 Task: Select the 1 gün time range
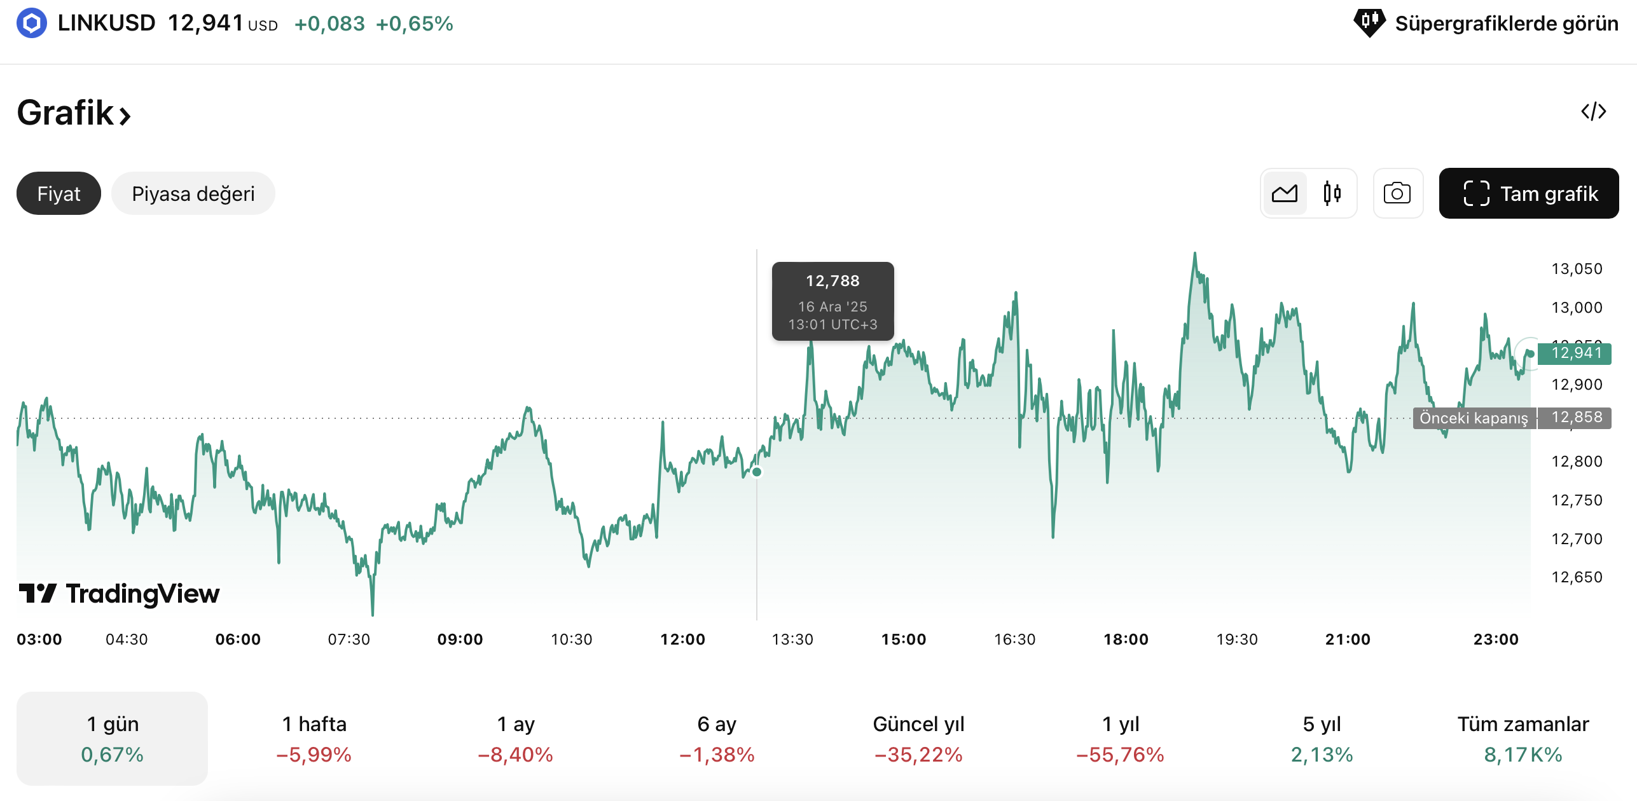tap(112, 739)
